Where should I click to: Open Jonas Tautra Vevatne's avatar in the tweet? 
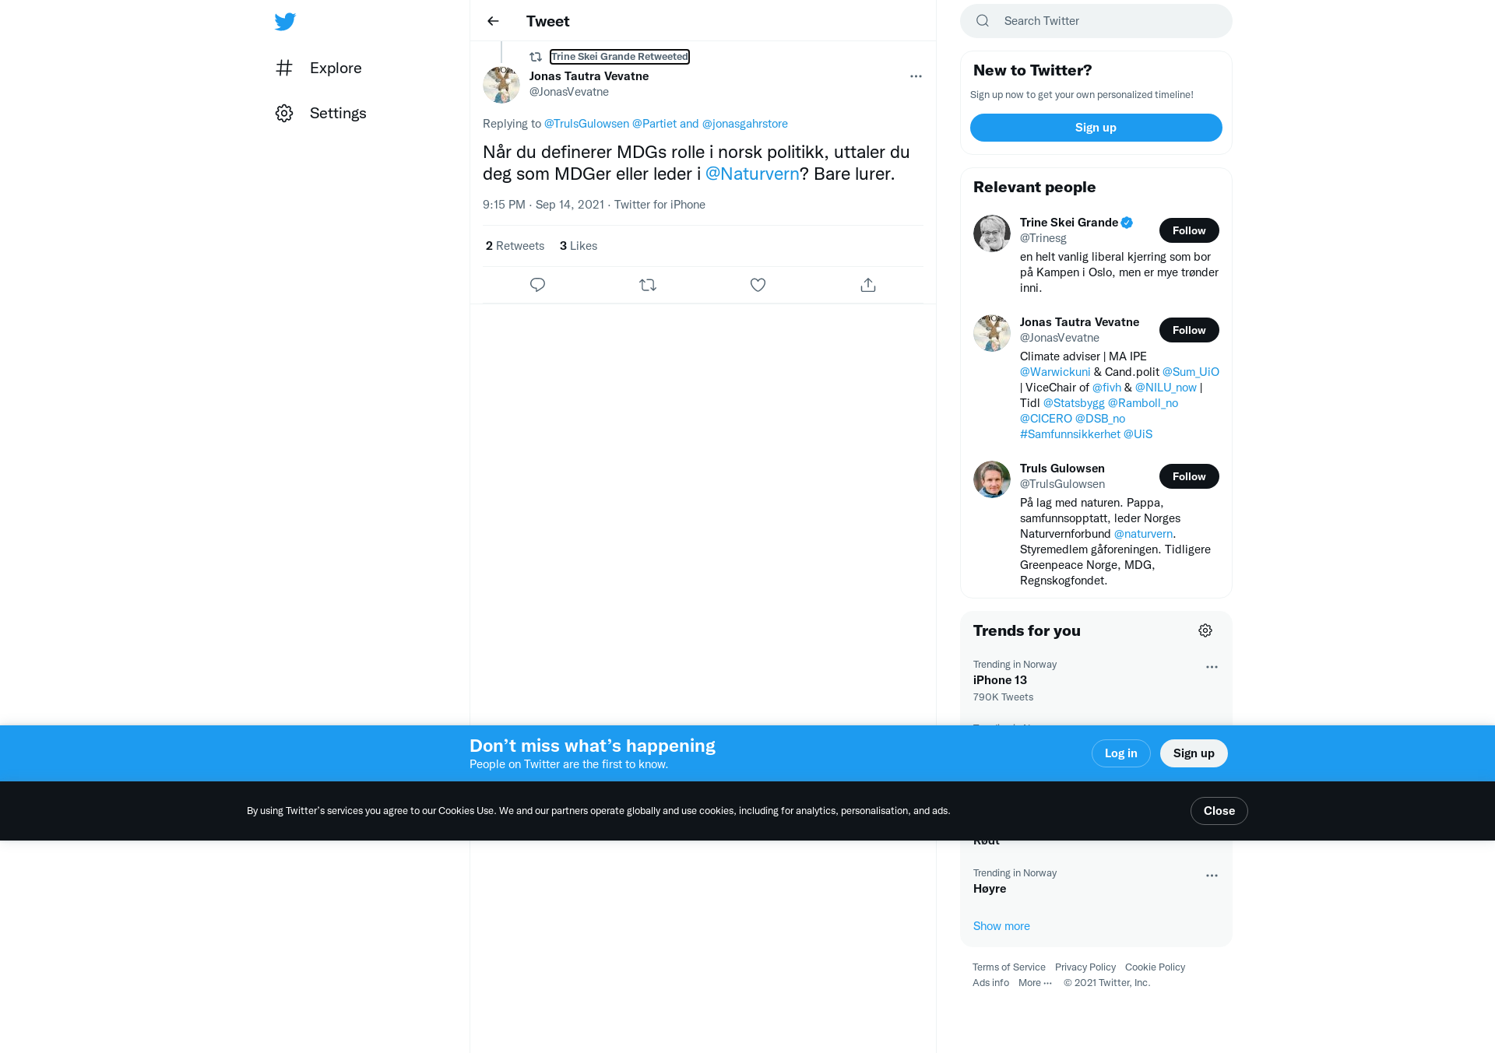pyautogui.click(x=501, y=85)
